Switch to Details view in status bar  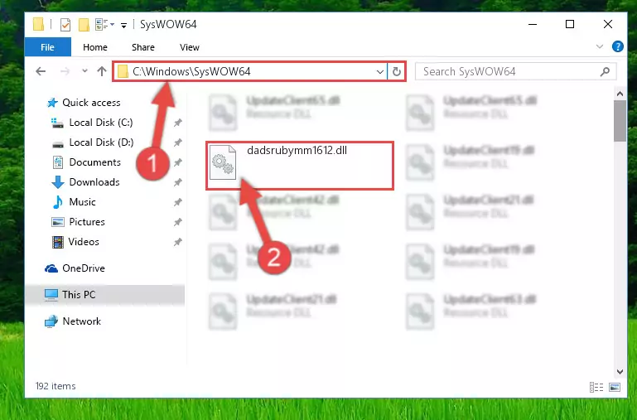(x=596, y=387)
